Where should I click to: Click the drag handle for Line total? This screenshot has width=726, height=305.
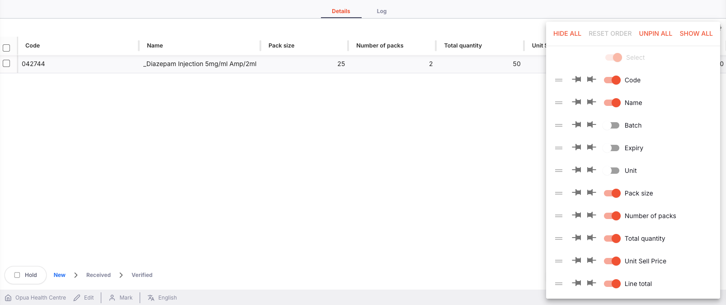[559, 284]
